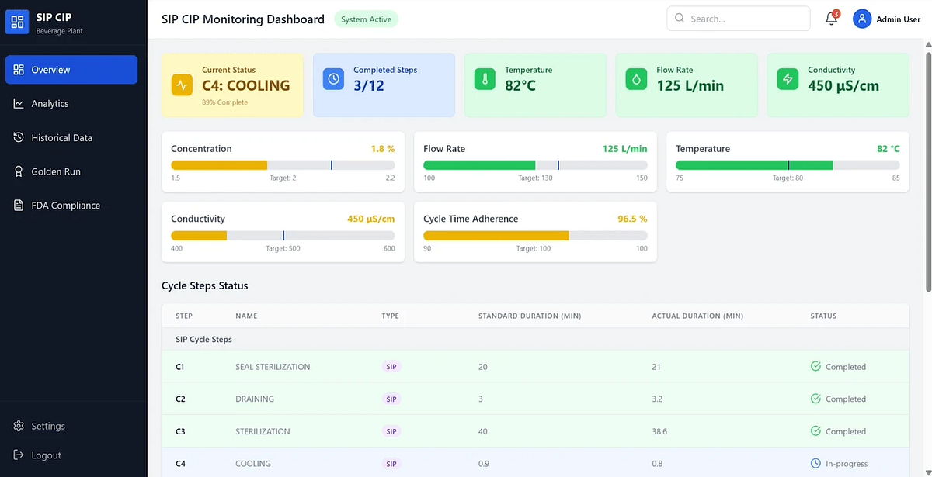
Task: Click the Admin User avatar icon
Action: pyautogui.click(x=862, y=19)
